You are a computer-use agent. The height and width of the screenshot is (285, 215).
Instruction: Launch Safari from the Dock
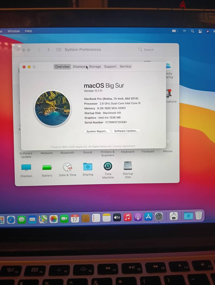coord(11,220)
